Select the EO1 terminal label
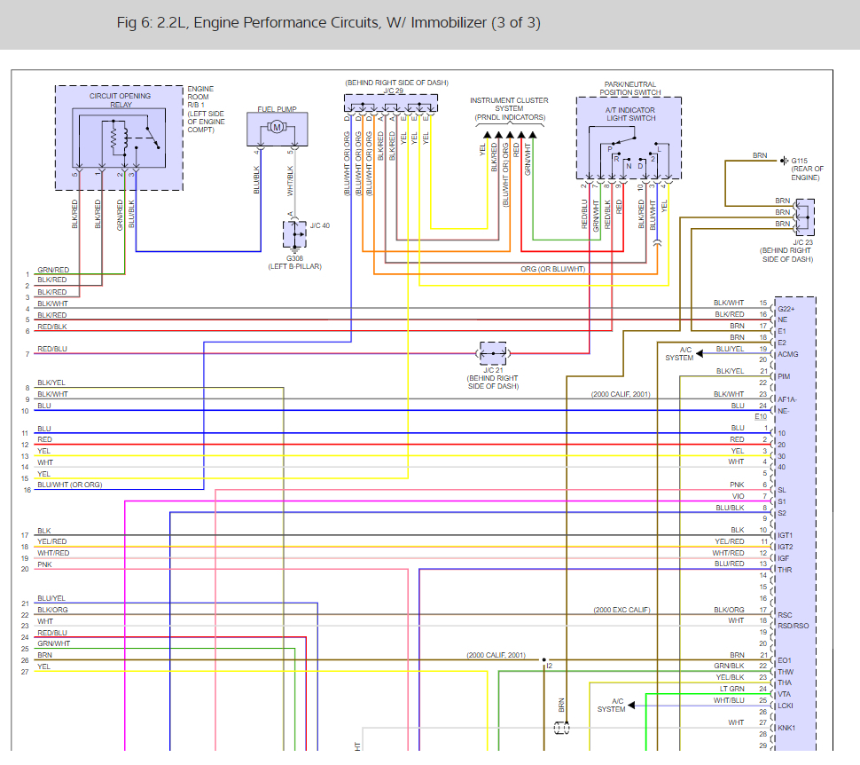The height and width of the screenshot is (765, 860). (785, 660)
